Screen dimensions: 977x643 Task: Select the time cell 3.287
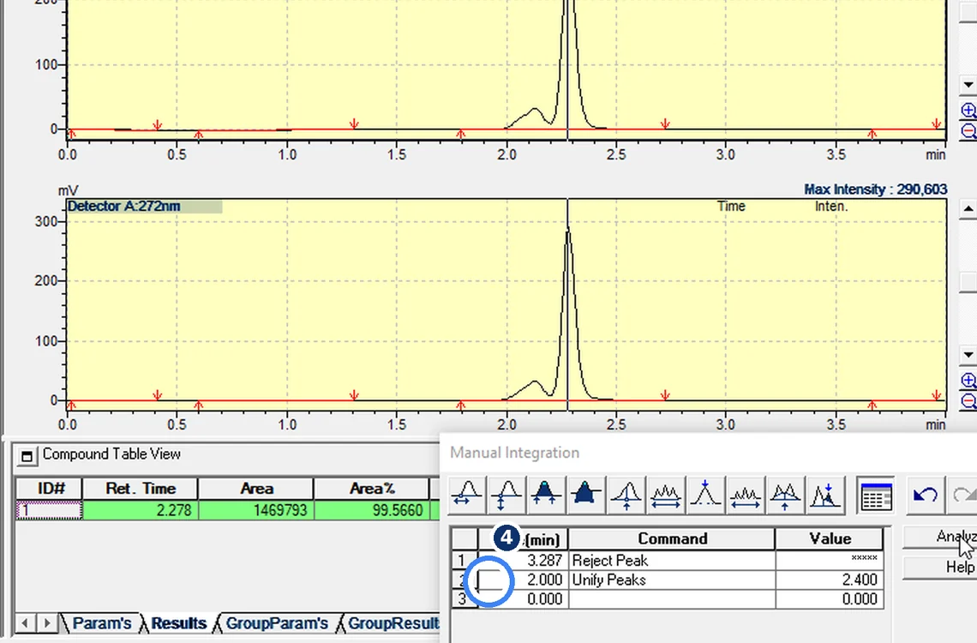(523, 560)
